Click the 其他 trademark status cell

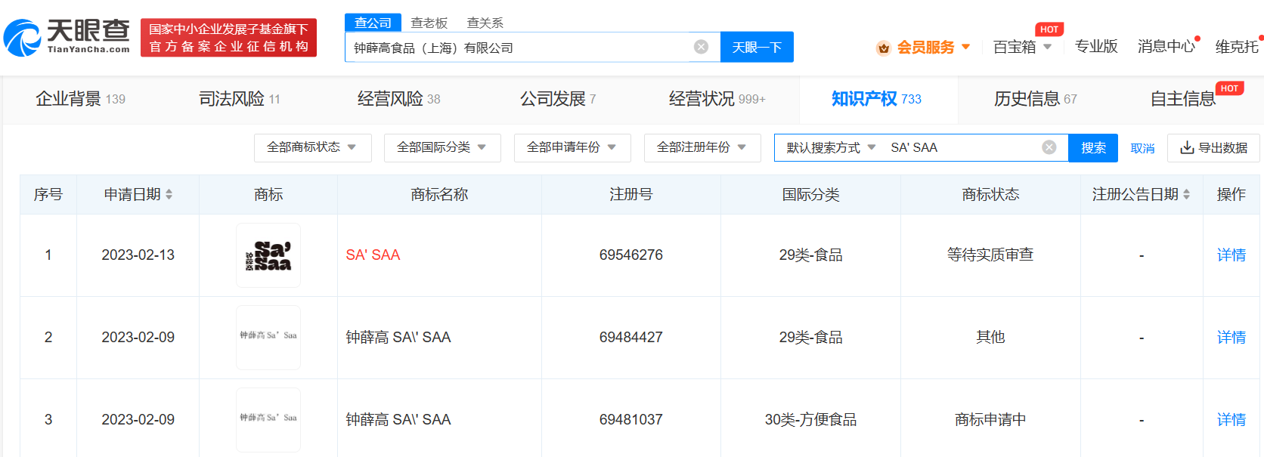coord(990,337)
